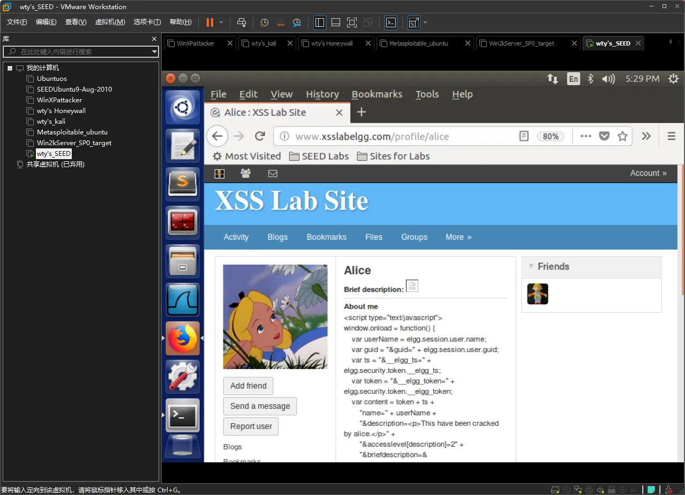Open dropdown arrow beside stretch display icon
The height and width of the screenshot is (495, 685).
pos(425,22)
